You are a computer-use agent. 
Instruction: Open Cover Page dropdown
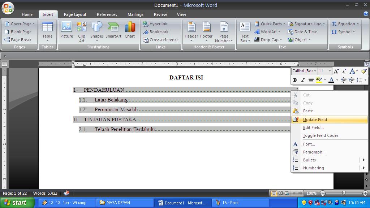(x=20, y=24)
